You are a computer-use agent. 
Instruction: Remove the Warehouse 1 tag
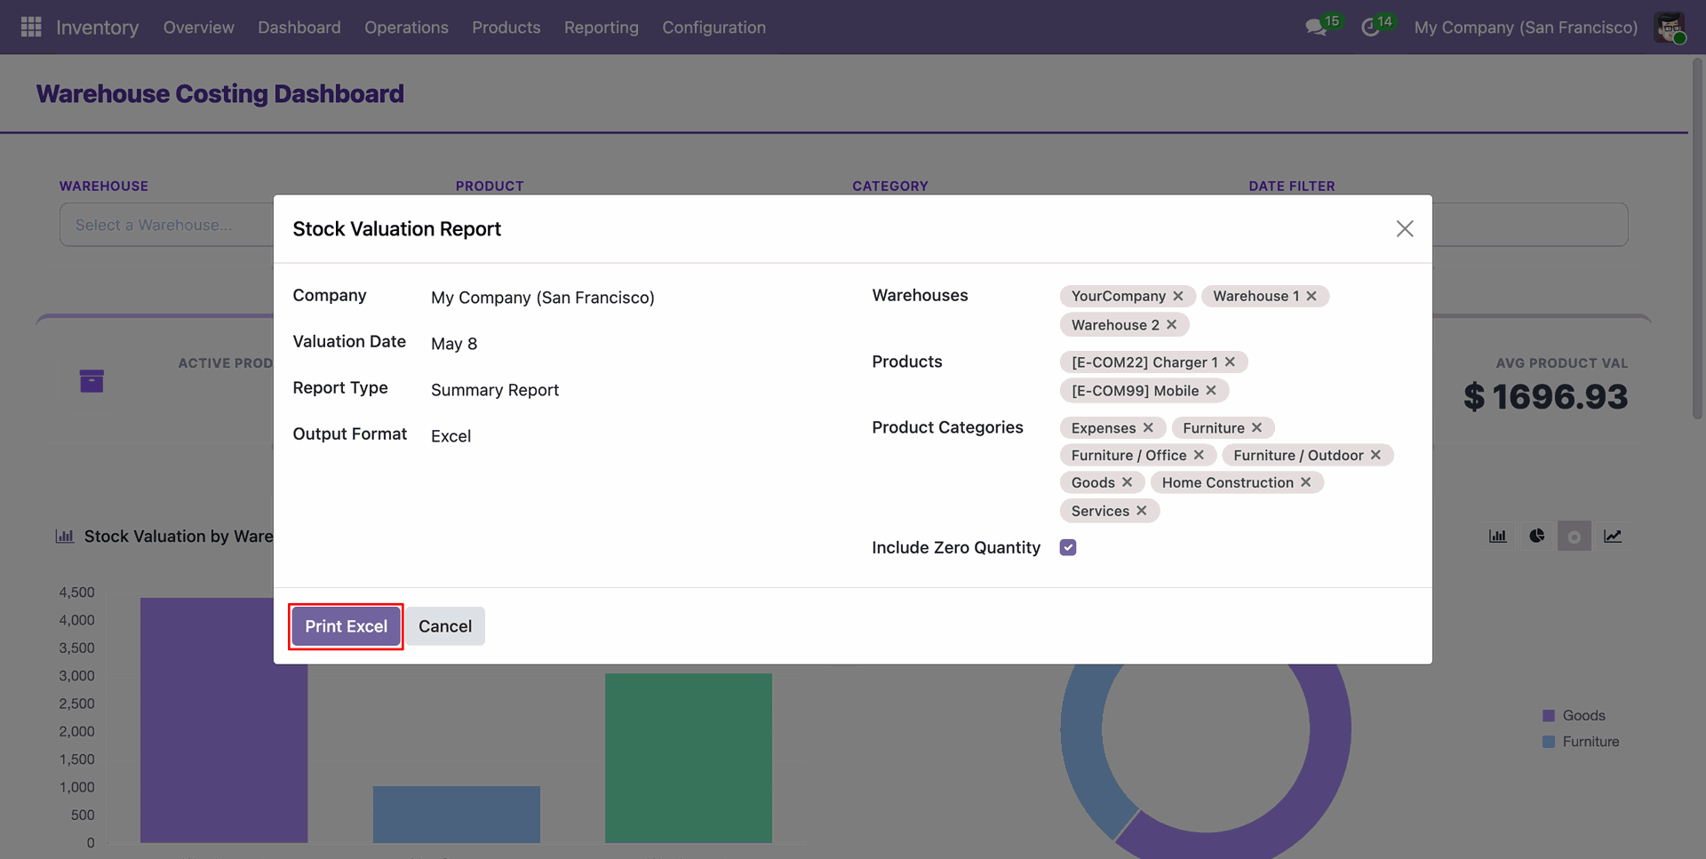pos(1311,296)
